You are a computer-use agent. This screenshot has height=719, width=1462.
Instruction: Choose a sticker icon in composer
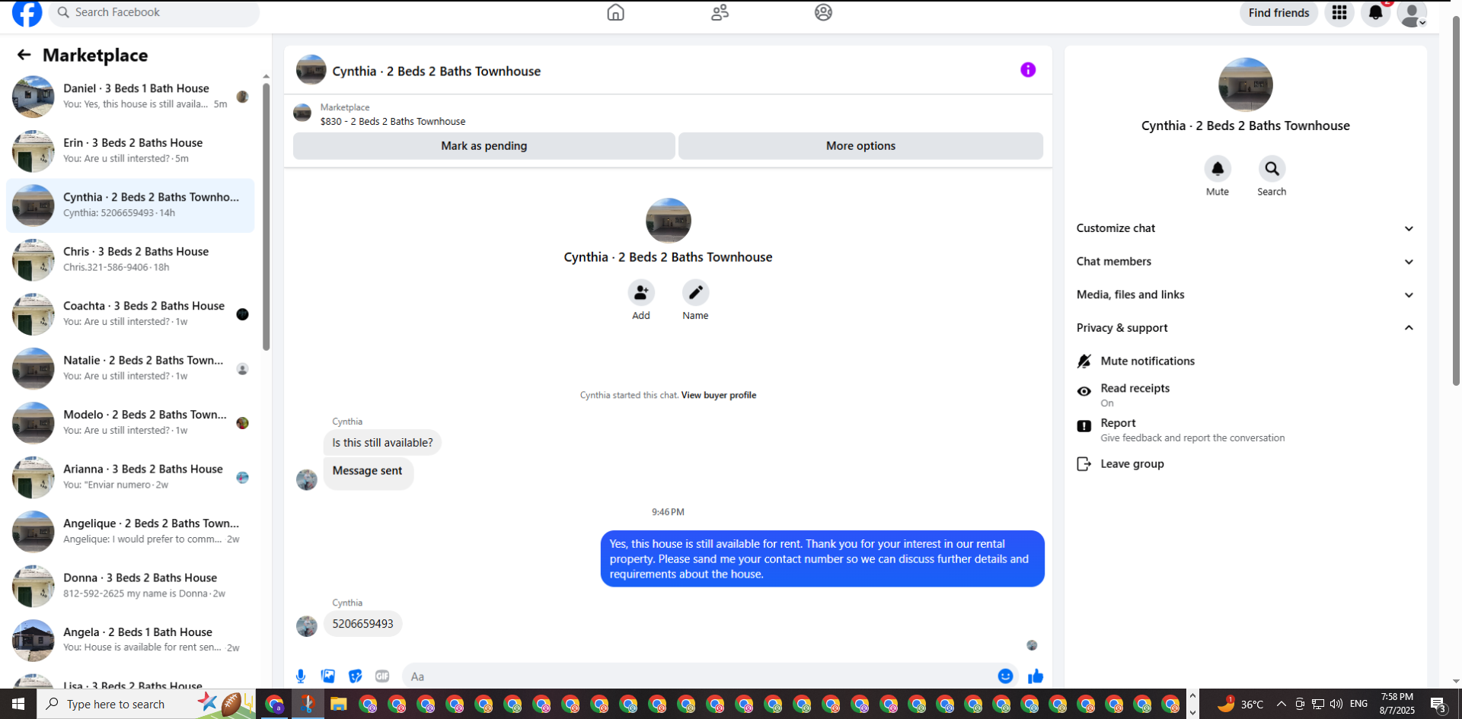coord(356,676)
